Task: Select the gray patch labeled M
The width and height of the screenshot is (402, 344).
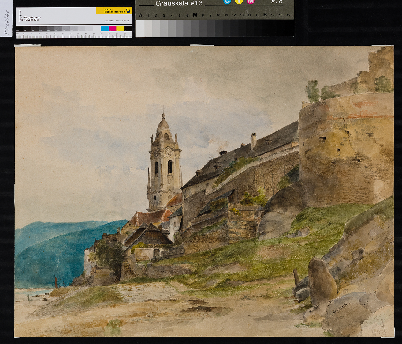Action: tap(195, 28)
